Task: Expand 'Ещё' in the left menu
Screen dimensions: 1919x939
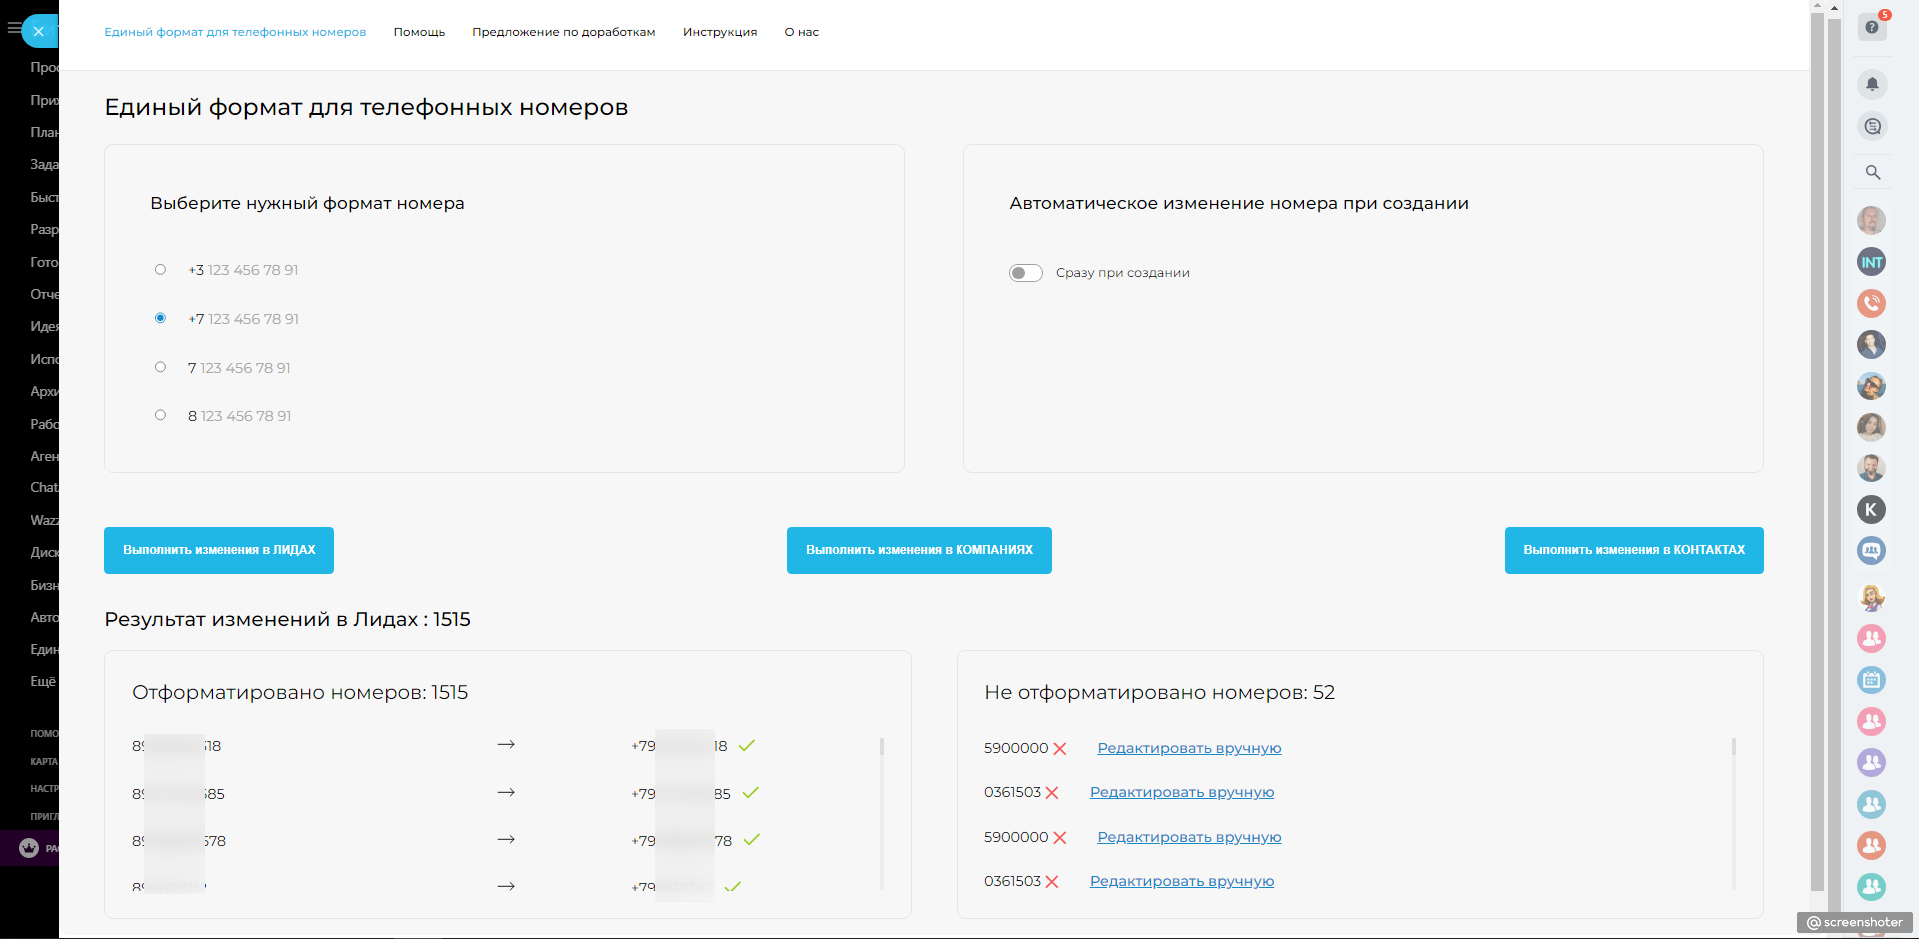Action: pos(43,681)
